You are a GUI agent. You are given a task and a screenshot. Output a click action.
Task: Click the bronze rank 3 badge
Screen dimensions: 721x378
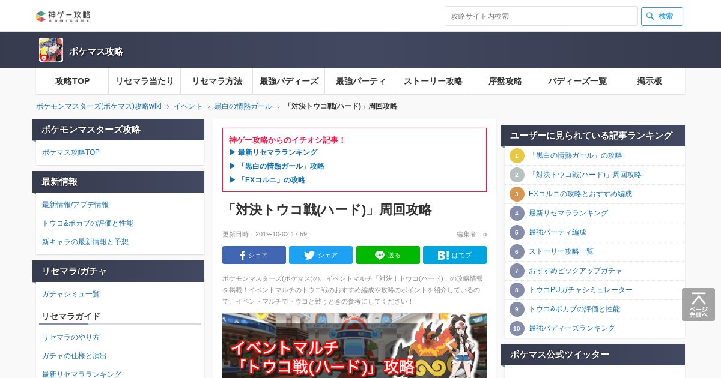tap(517, 194)
